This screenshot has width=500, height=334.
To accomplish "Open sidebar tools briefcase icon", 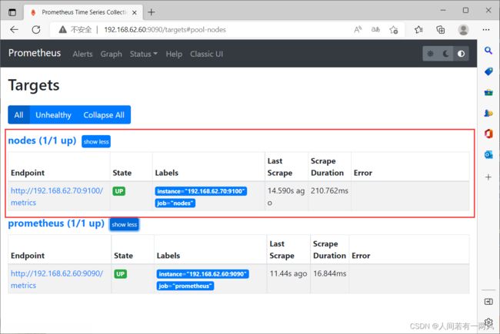I will pos(488,92).
